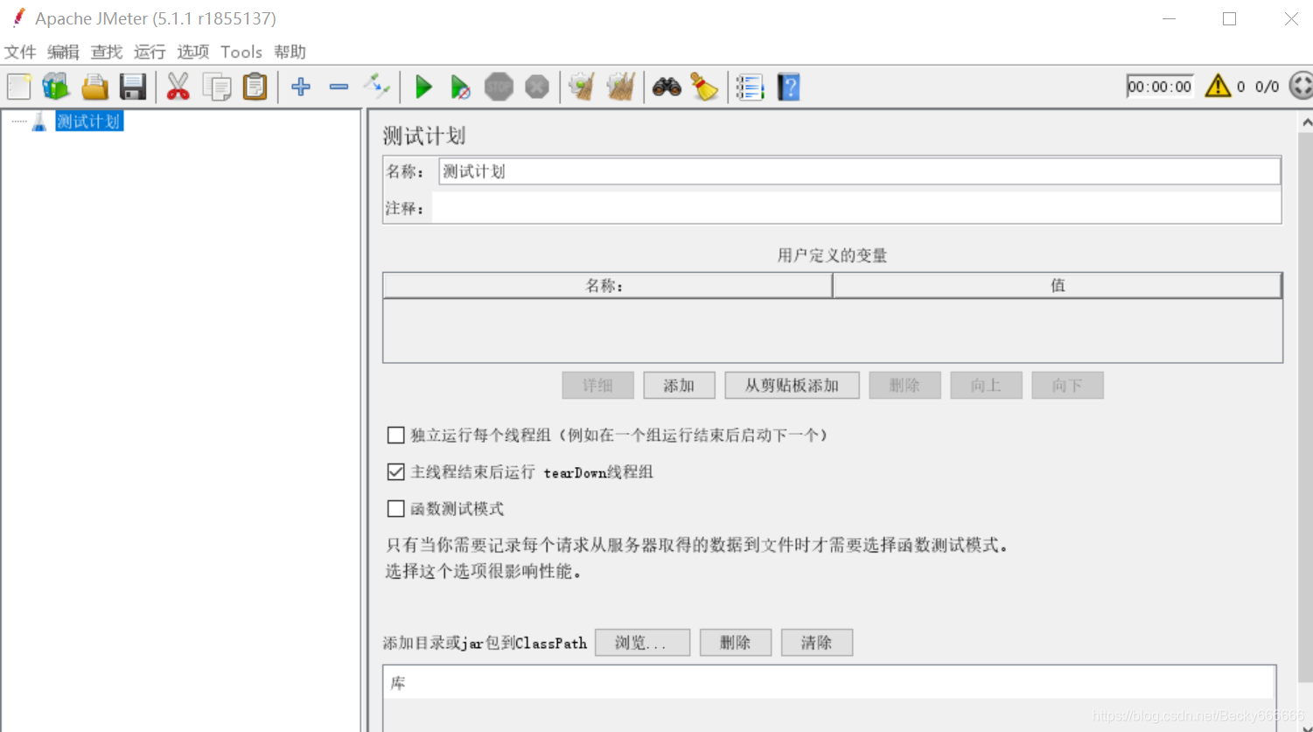The image size is (1313, 732).
Task: Click the Shutdown test icon
Action: 537,87
